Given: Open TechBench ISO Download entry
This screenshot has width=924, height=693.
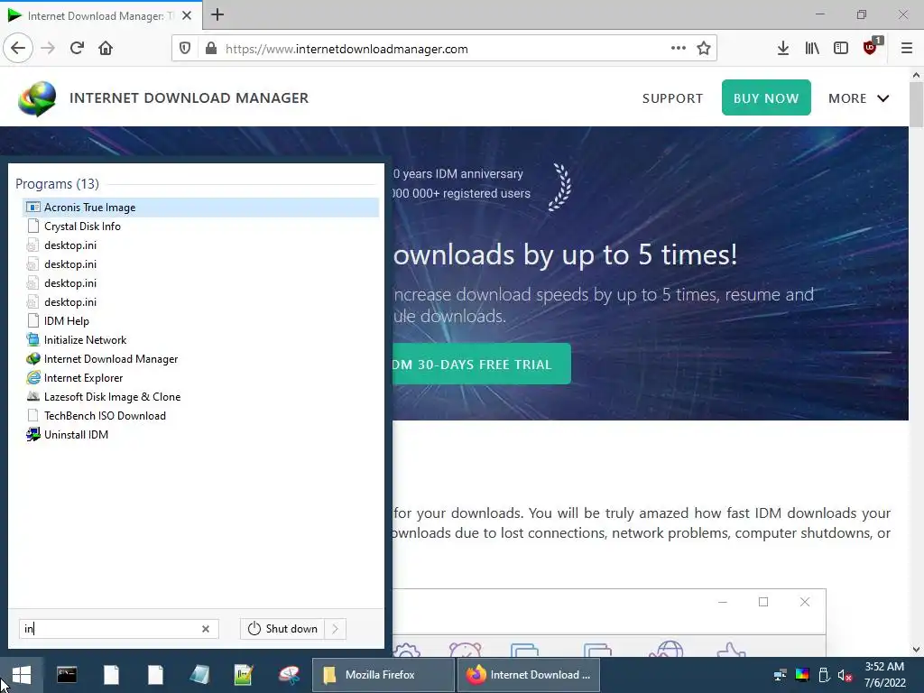Looking at the screenshot, I should [201, 415].
